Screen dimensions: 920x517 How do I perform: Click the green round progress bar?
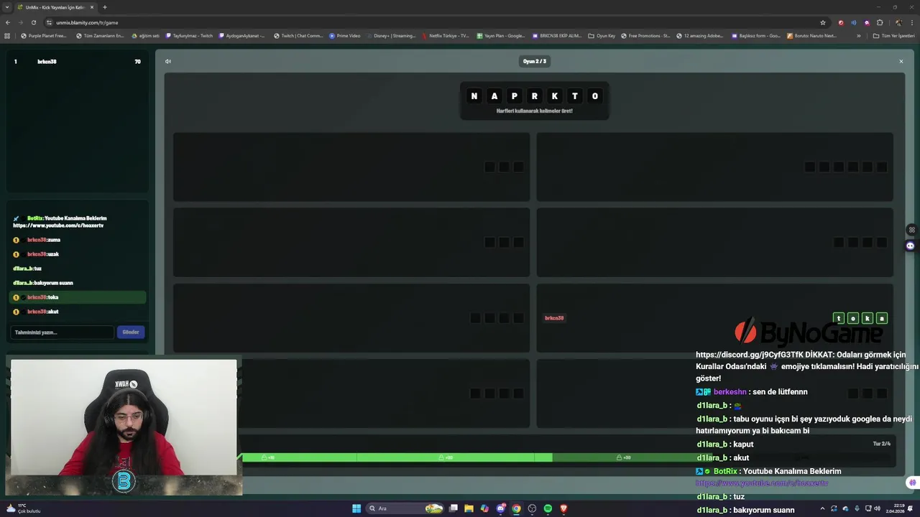[x=397, y=457]
